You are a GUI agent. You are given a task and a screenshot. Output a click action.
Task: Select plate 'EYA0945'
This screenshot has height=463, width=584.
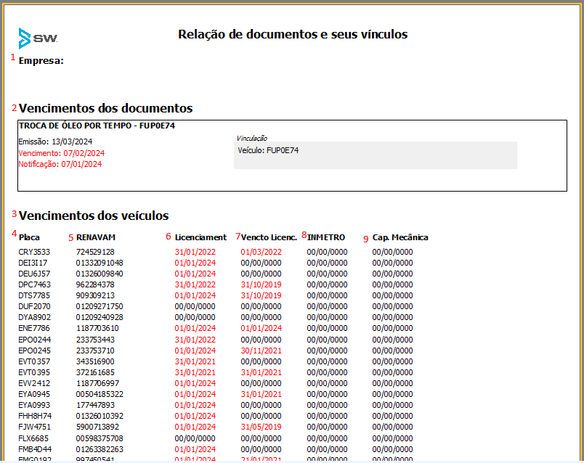pos(34,394)
